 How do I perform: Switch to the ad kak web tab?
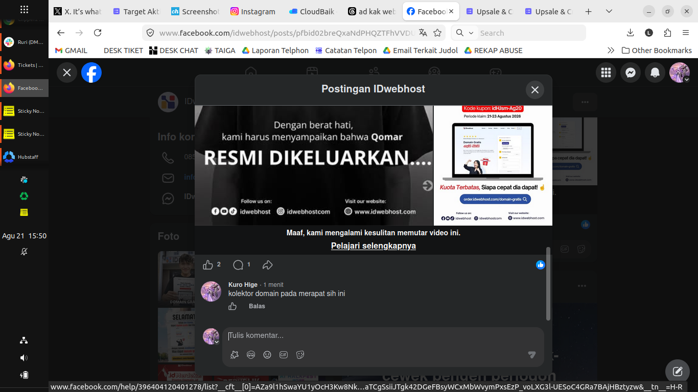pos(371,11)
